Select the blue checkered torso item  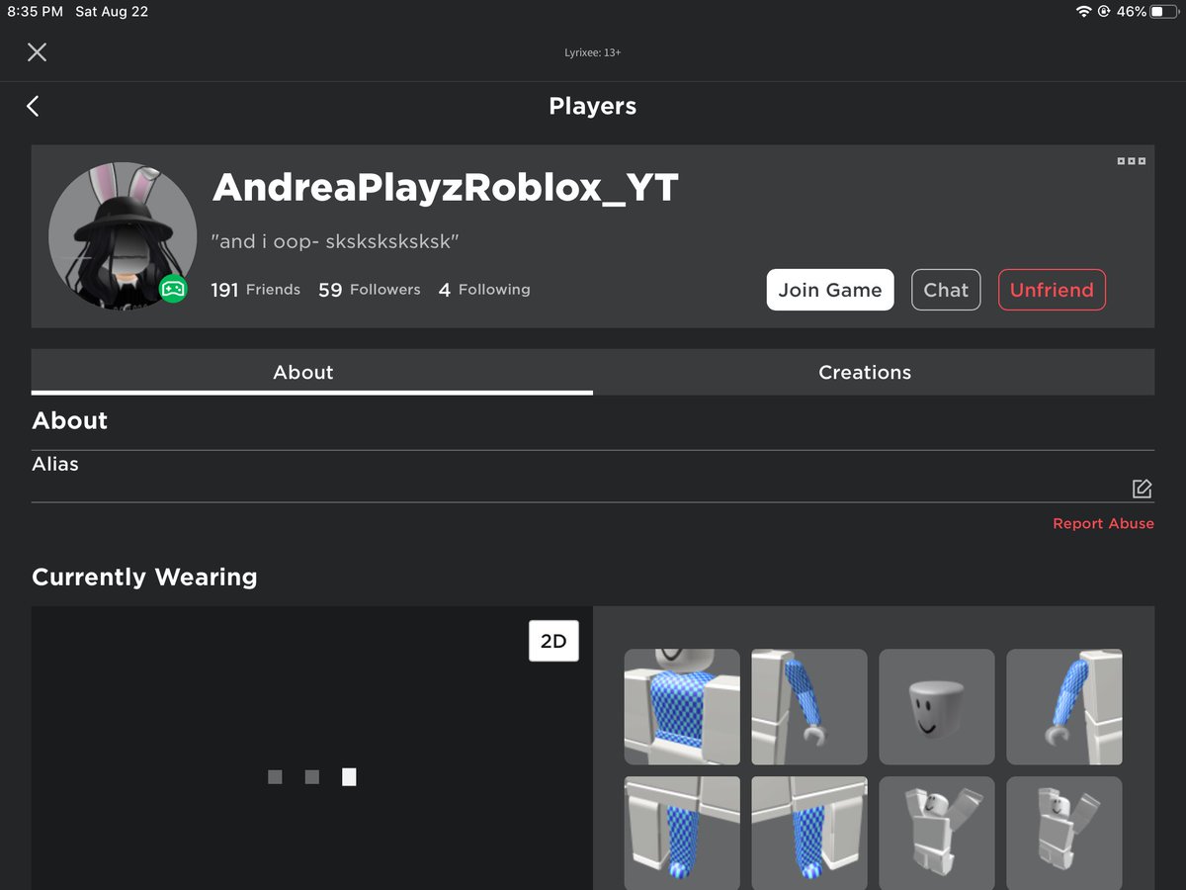pyautogui.click(x=682, y=707)
